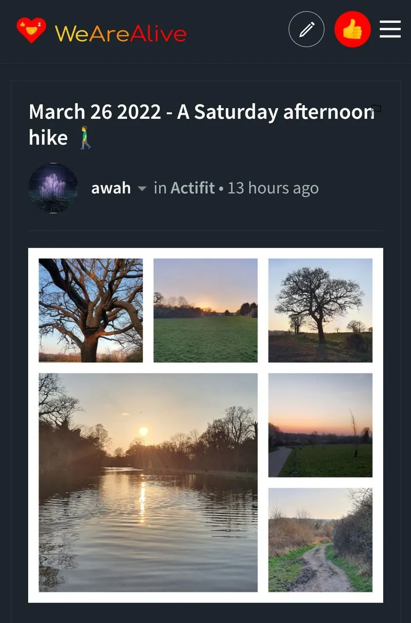The image size is (411, 623).
Task: View the pink dusk sky park photo
Action: pyautogui.click(x=320, y=425)
